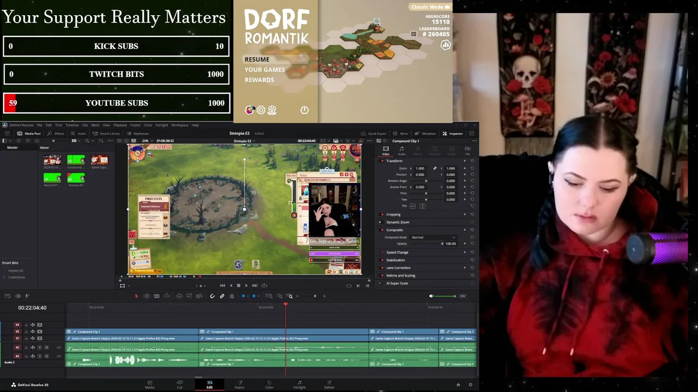Open the Sintopia E2 timeline name dropdown
The image size is (698, 392).
click(244, 141)
